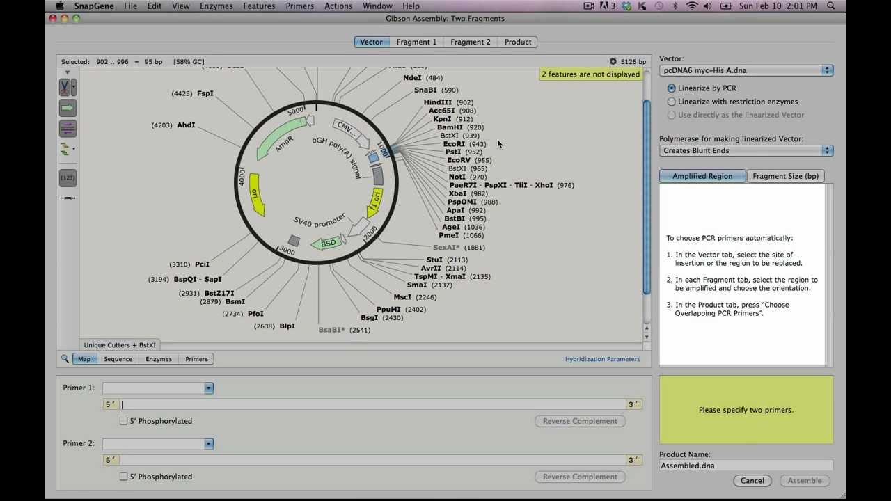Image resolution: width=891 pixels, height=501 pixels.
Task: Click the f1 ori feature arrow on the map
Action: pyautogui.click(x=374, y=202)
